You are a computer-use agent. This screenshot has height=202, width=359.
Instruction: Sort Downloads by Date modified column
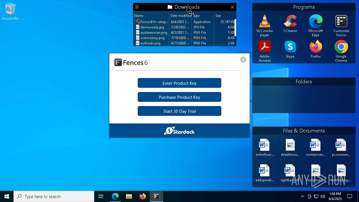click(x=180, y=16)
